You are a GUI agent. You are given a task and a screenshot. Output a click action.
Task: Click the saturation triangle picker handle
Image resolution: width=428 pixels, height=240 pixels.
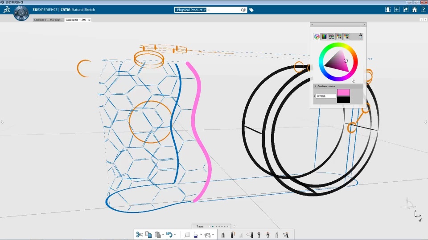pyautogui.click(x=346, y=61)
